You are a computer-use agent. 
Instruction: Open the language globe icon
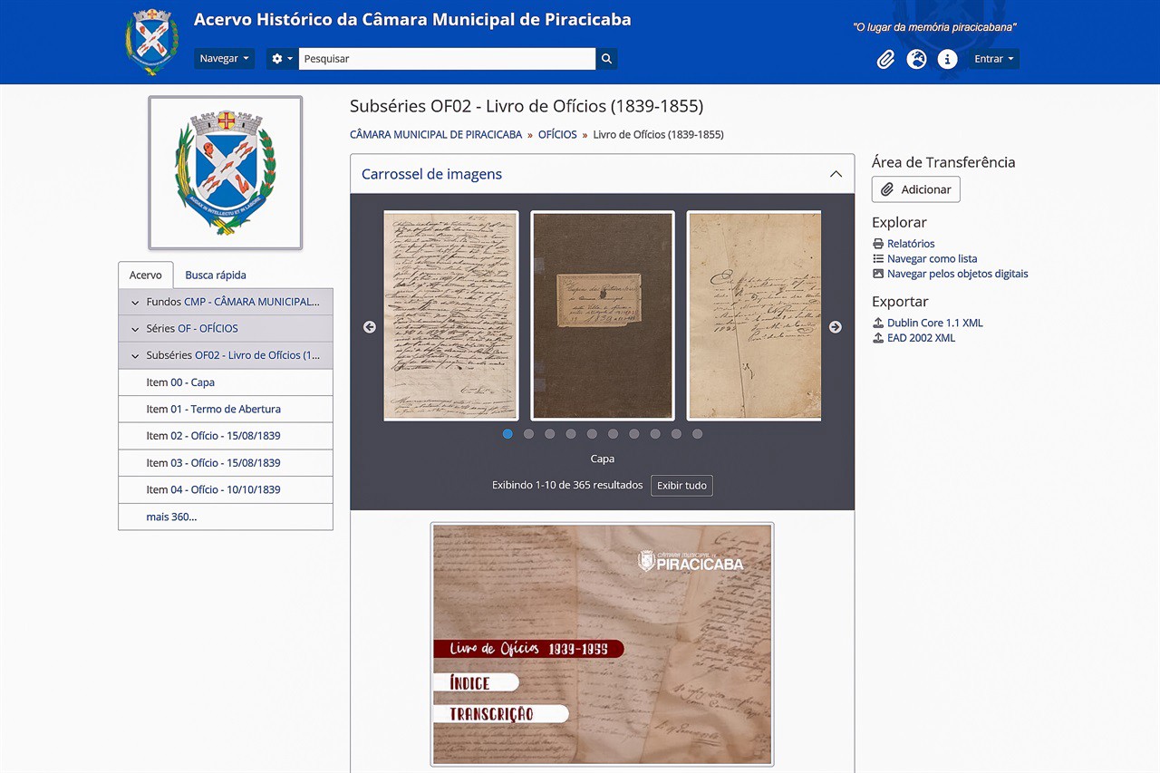click(x=916, y=58)
